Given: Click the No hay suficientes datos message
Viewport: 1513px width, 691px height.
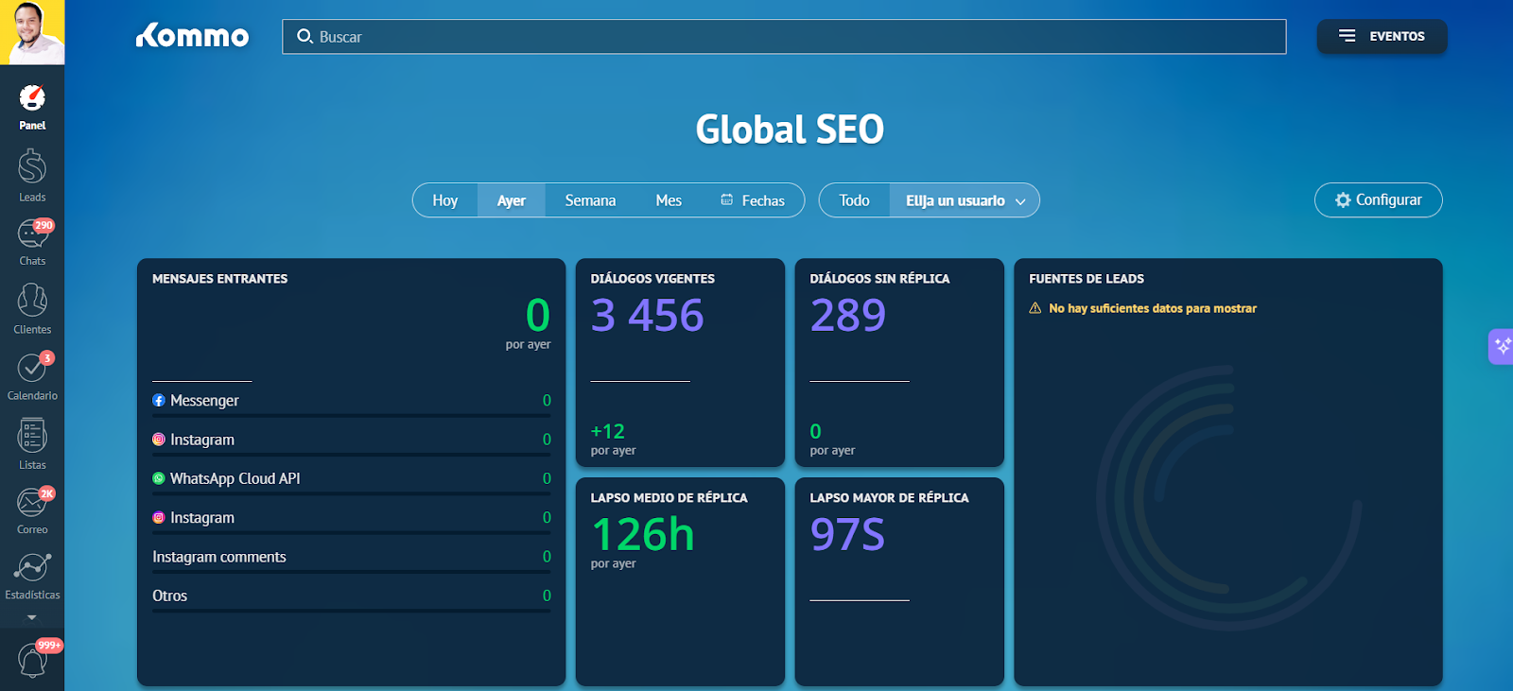Looking at the screenshot, I should (1153, 308).
